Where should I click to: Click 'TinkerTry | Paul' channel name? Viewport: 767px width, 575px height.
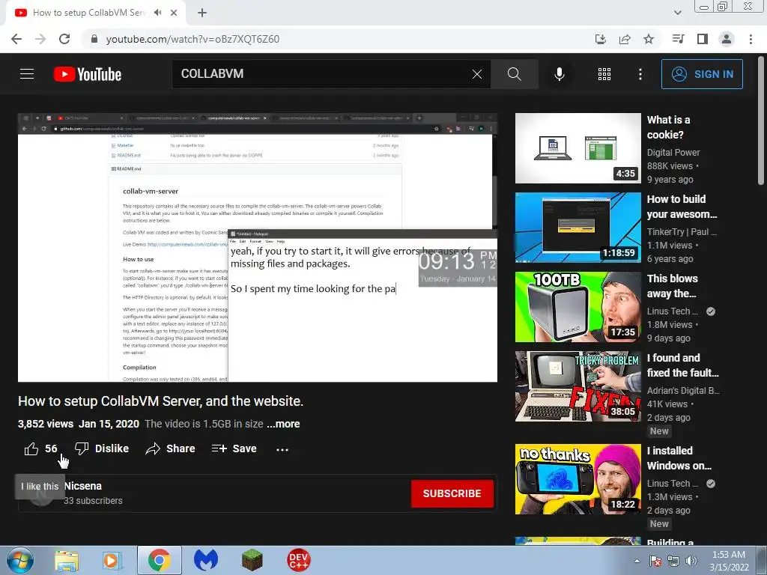tap(682, 232)
